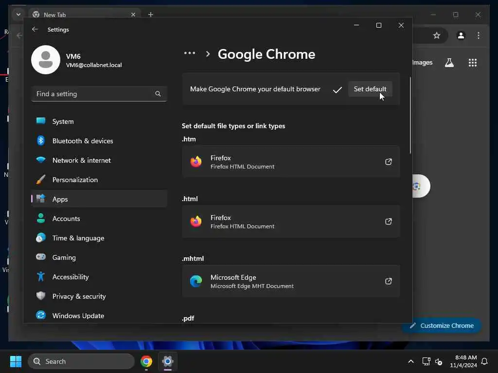
Task: Open Chrome profile icon
Action: (x=461, y=35)
